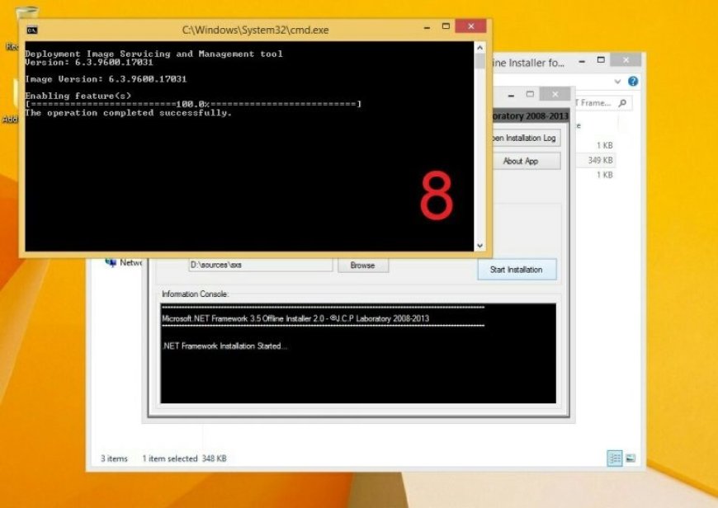Click the "3 items" status bar text

(x=114, y=459)
